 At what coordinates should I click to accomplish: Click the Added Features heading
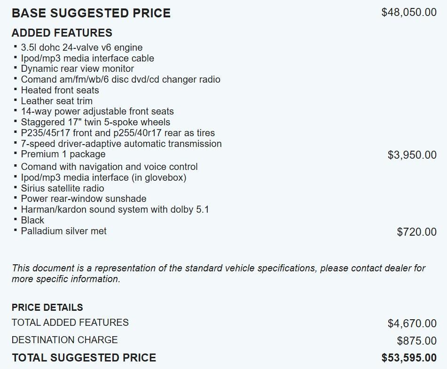click(x=62, y=33)
